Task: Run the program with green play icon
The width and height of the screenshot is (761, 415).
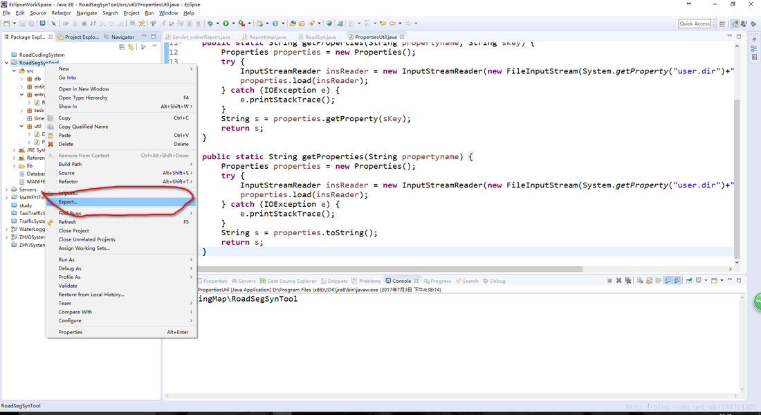Action: pyautogui.click(x=226, y=24)
